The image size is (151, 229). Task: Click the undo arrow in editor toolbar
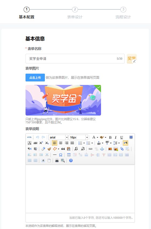pos(38,137)
